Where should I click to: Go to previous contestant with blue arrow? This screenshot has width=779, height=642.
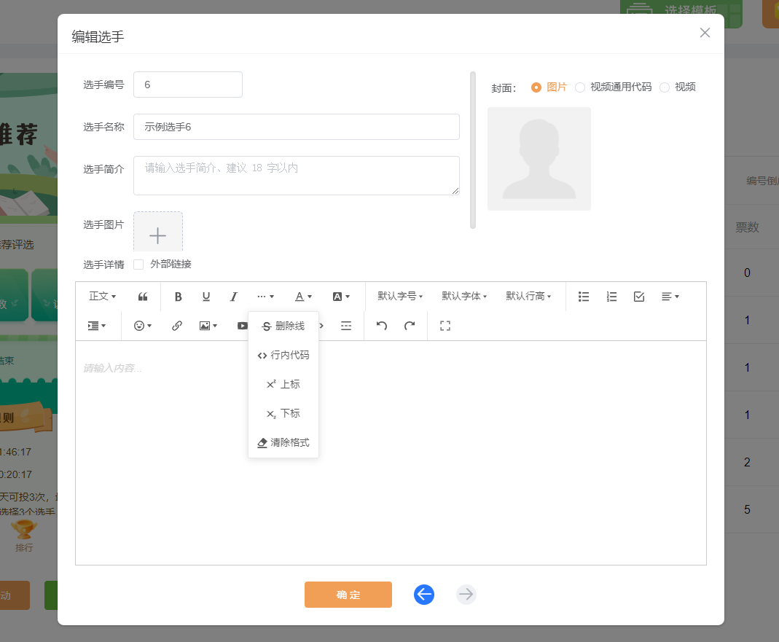click(424, 595)
